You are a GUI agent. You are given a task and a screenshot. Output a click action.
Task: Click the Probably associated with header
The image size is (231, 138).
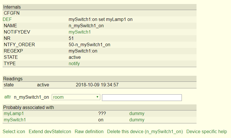tap(99, 107)
